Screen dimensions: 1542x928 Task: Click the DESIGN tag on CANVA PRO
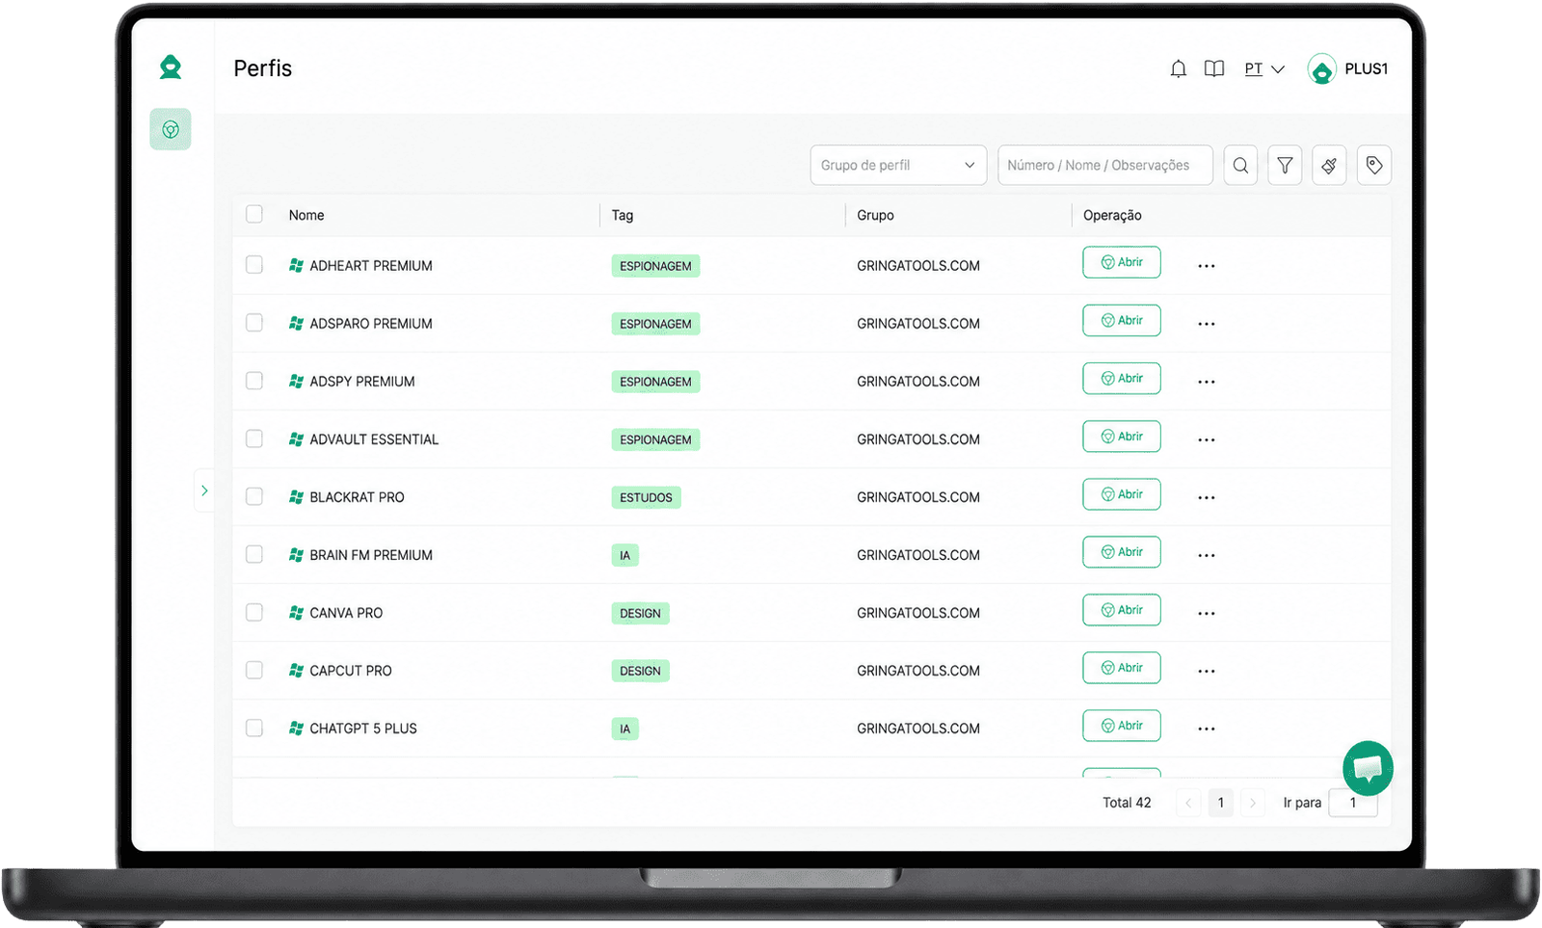pos(640,613)
